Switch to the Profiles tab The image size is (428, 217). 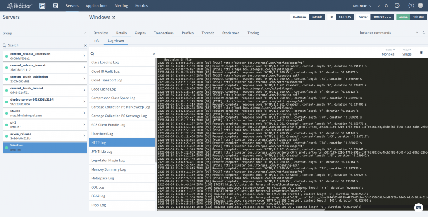click(188, 33)
